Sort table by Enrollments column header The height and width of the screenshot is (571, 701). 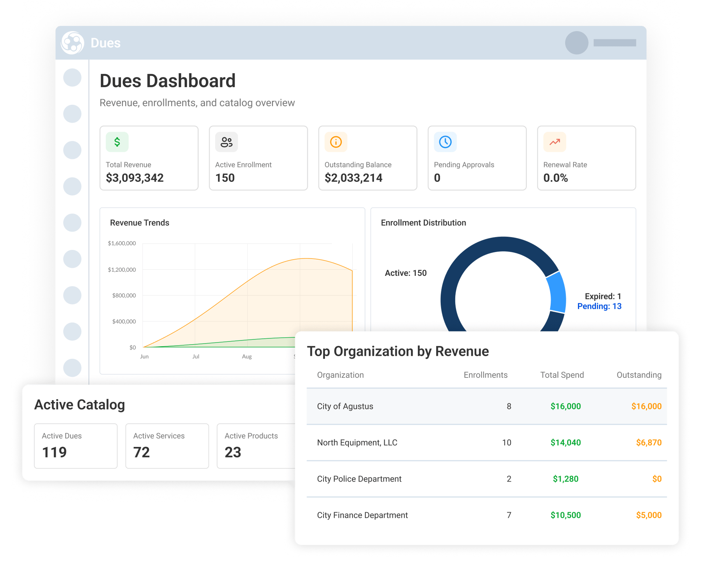(x=485, y=375)
